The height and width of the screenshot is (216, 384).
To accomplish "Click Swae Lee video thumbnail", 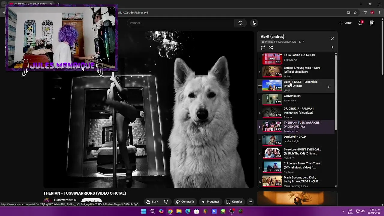I will (272, 153).
